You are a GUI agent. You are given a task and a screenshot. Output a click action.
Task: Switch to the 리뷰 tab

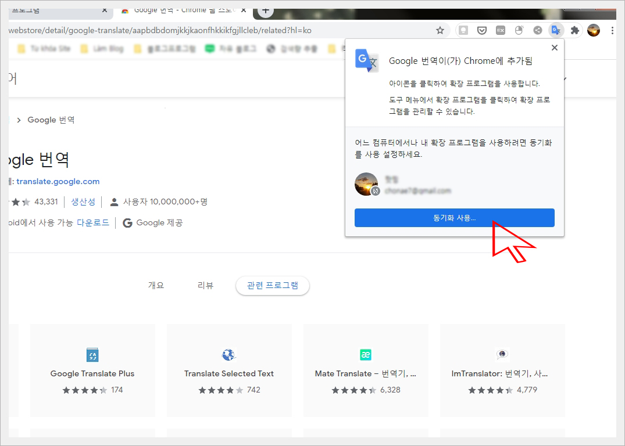(206, 286)
